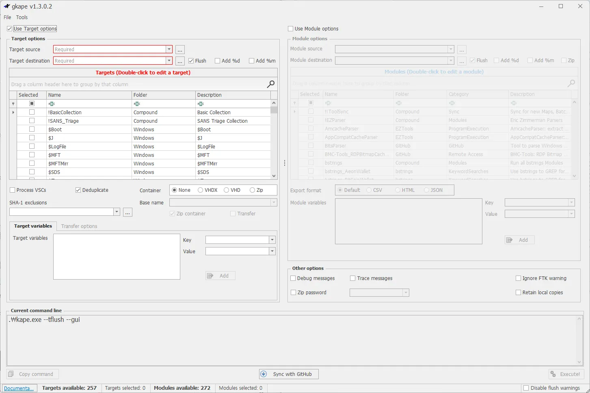The image size is (590, 393).
Task: Open the Target variables Key dropdown
Action: coord(272,240)
